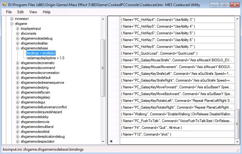The width and height of the screenshot is (242, 154).
Task: Expand the sfxgamemodegalaxy node
Action: (18, 97)
